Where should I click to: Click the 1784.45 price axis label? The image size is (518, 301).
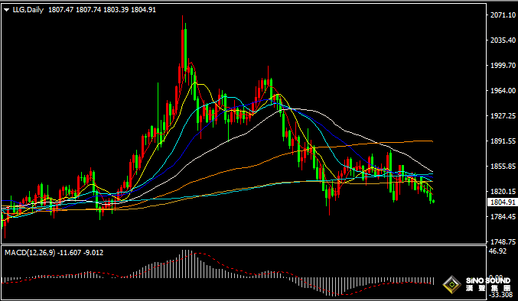coord(503,217)
